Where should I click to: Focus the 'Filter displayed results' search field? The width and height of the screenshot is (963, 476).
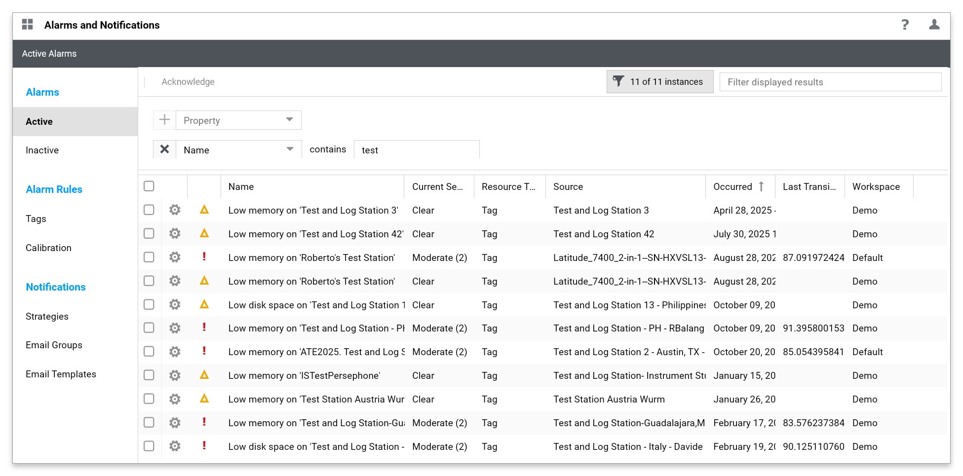click(x=830, y=82)
